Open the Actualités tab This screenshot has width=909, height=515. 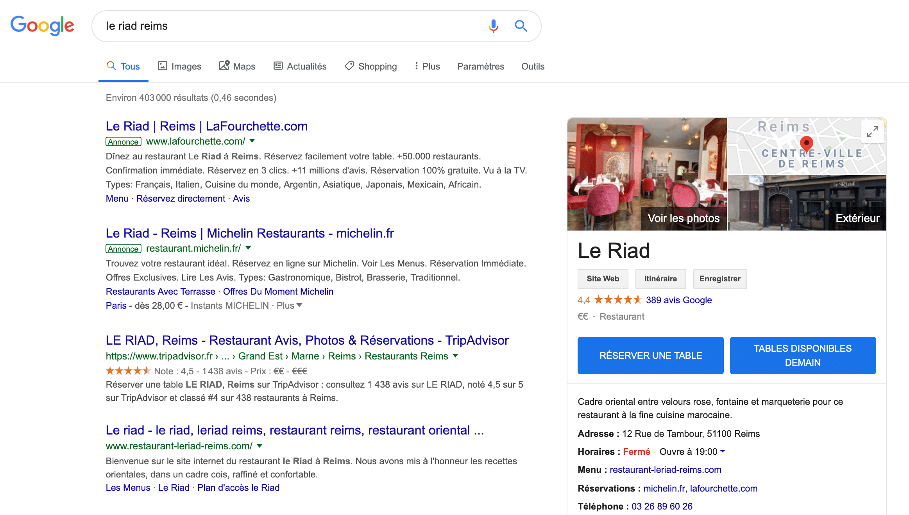300,66
